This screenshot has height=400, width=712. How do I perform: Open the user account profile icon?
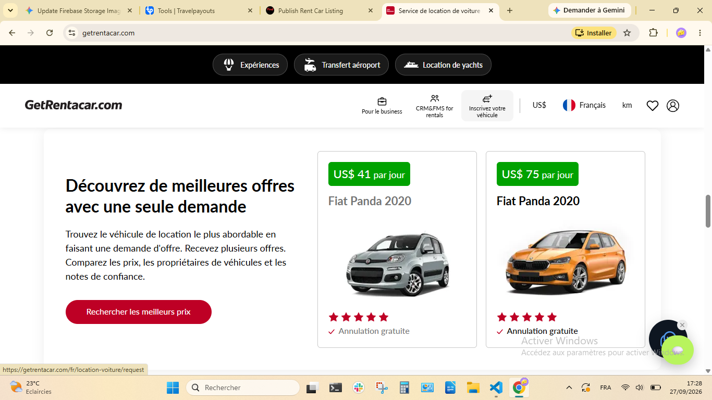tap(673, 106)
